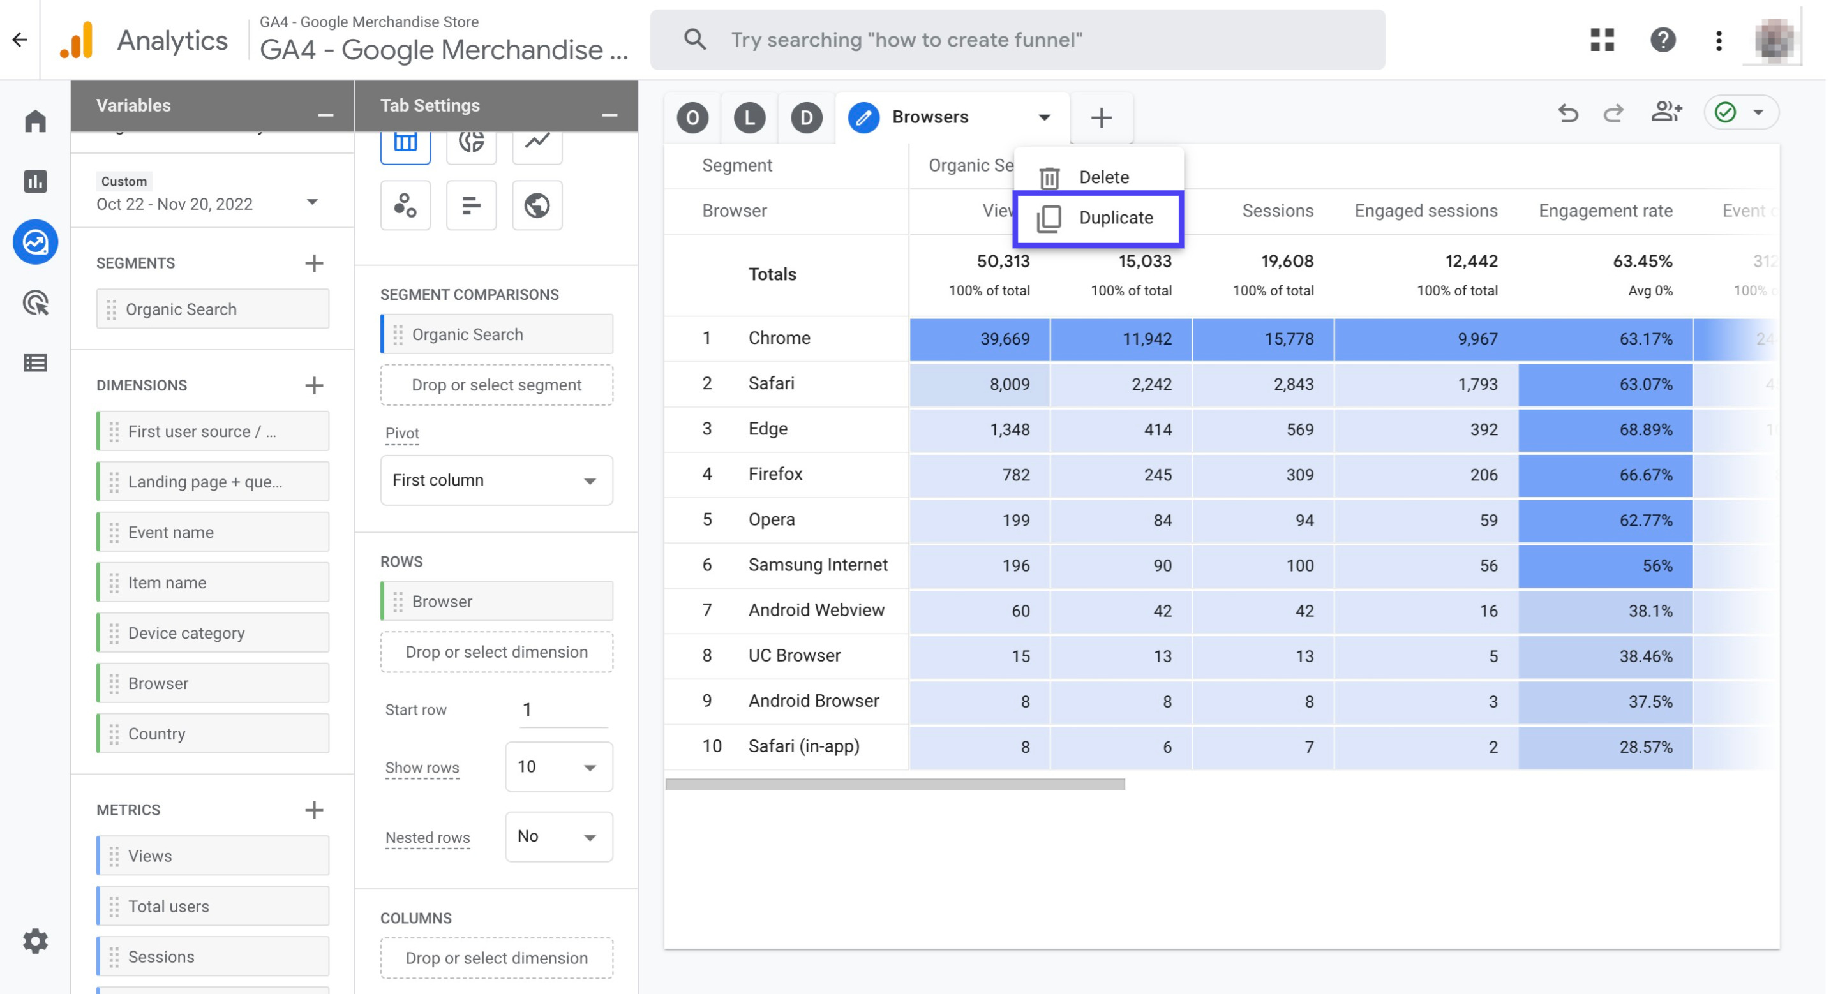Click the table/grid view icon

tap(405, 143)
